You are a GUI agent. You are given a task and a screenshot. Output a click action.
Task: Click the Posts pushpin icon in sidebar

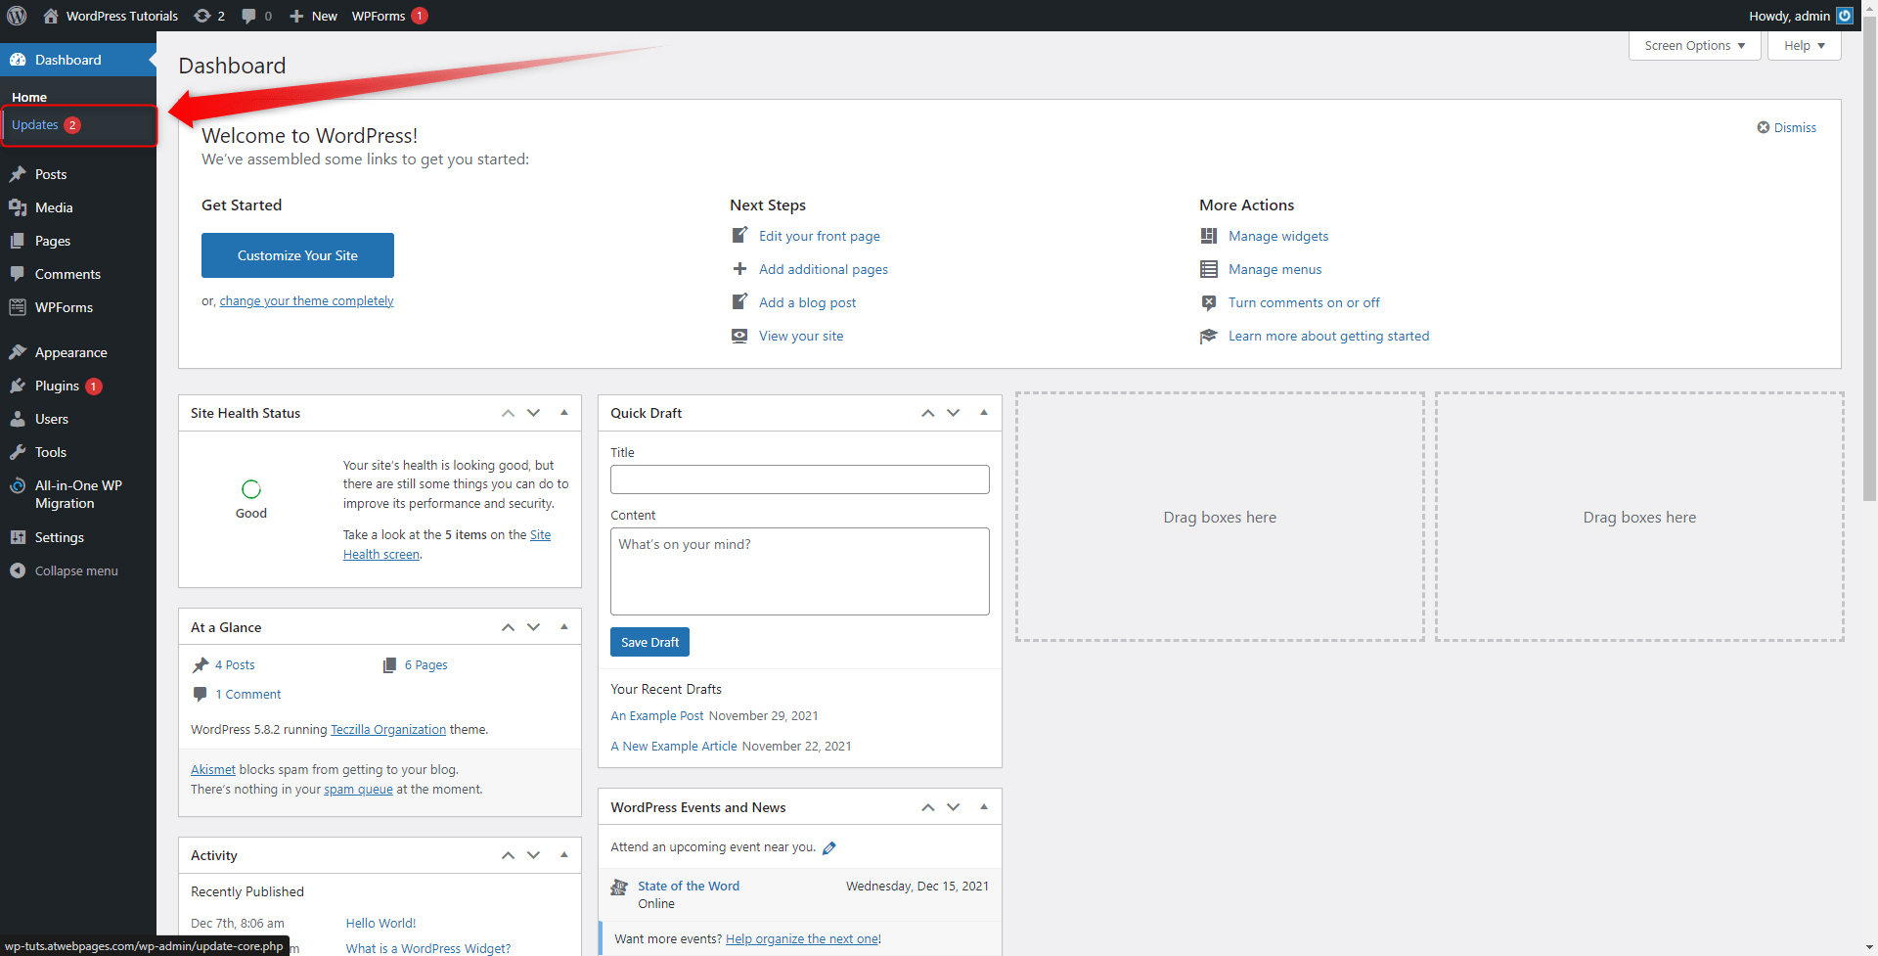[18, 174]
